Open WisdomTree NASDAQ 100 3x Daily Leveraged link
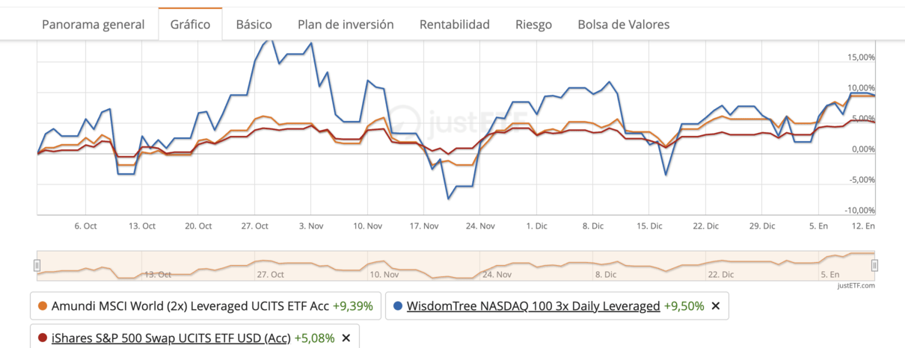 (x=533, y=306)
